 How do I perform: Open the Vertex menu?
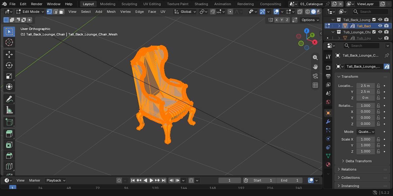point(125,11)
